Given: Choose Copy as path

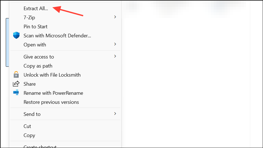Looking at the screenshot, I should (38, 66).
